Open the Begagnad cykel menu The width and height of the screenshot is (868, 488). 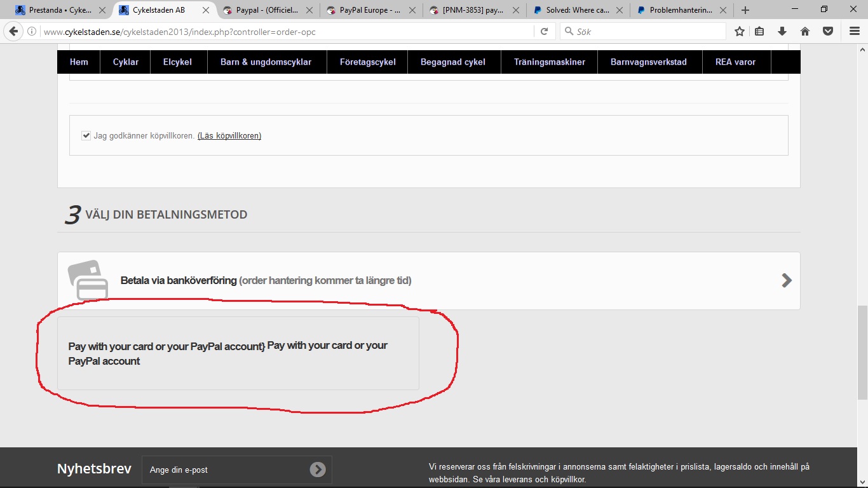tap(453, 62)
